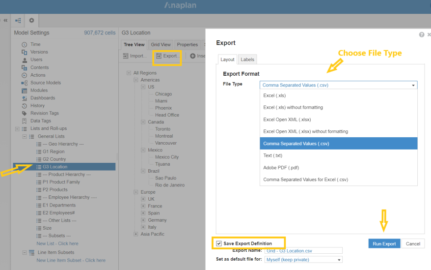Open the model map hierarchy icon

point(18,20)
